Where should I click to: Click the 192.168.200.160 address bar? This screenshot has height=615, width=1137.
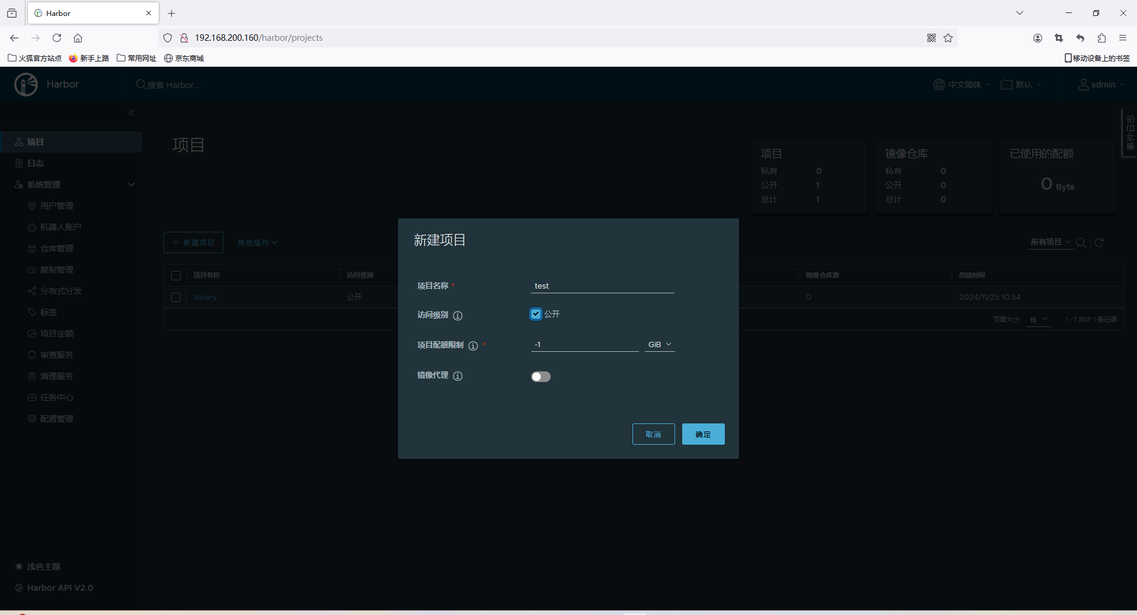557,38
